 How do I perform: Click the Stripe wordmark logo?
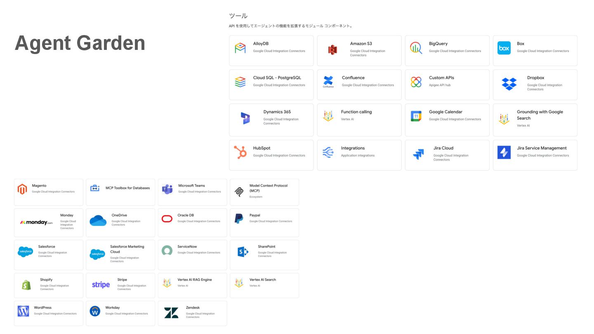click(101, 285)
